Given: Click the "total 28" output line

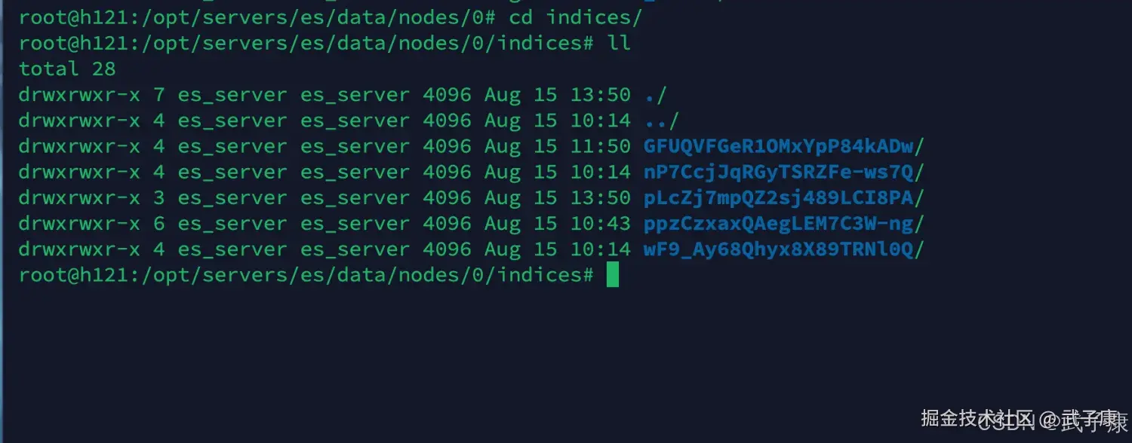Looking at the screenshot, I should click(x=67, y=69).
